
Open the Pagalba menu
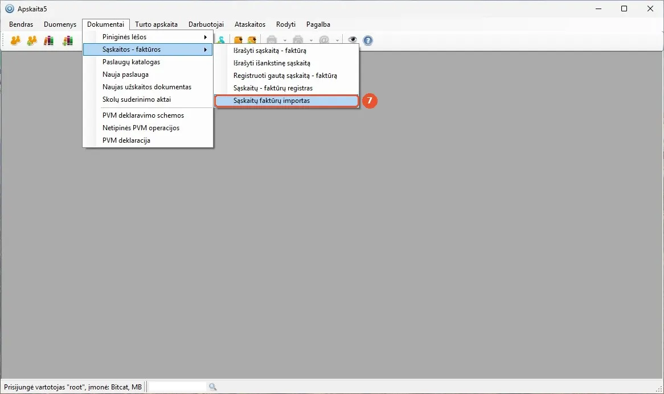(318, 24)
